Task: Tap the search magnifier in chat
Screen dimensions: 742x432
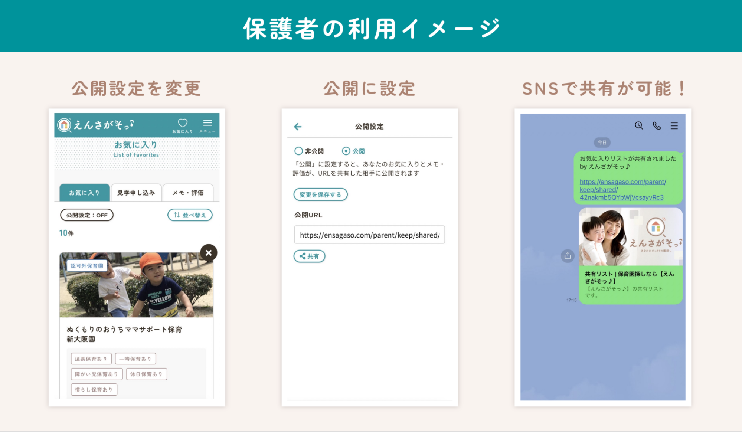Action: tap(638, 126)
